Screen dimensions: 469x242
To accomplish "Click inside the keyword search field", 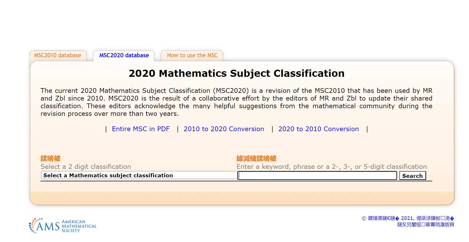I will [x=317, y=175].
